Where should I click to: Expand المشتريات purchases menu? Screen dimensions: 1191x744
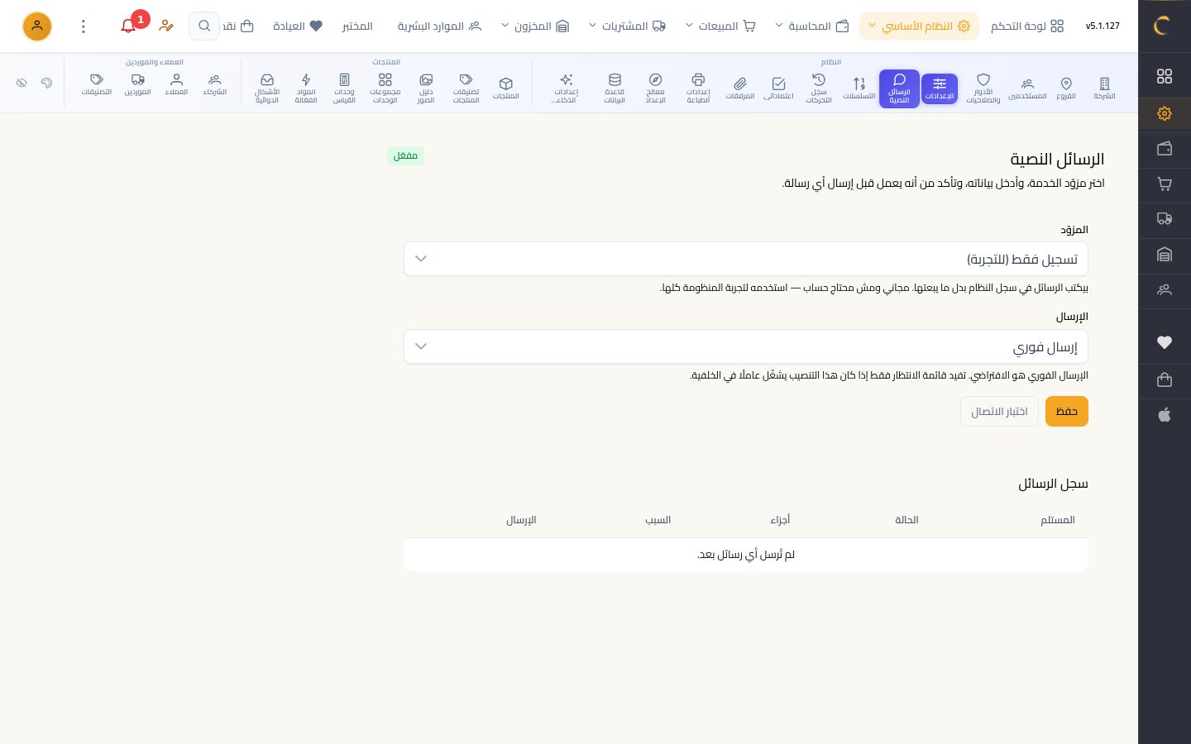(x=627, y=26)
